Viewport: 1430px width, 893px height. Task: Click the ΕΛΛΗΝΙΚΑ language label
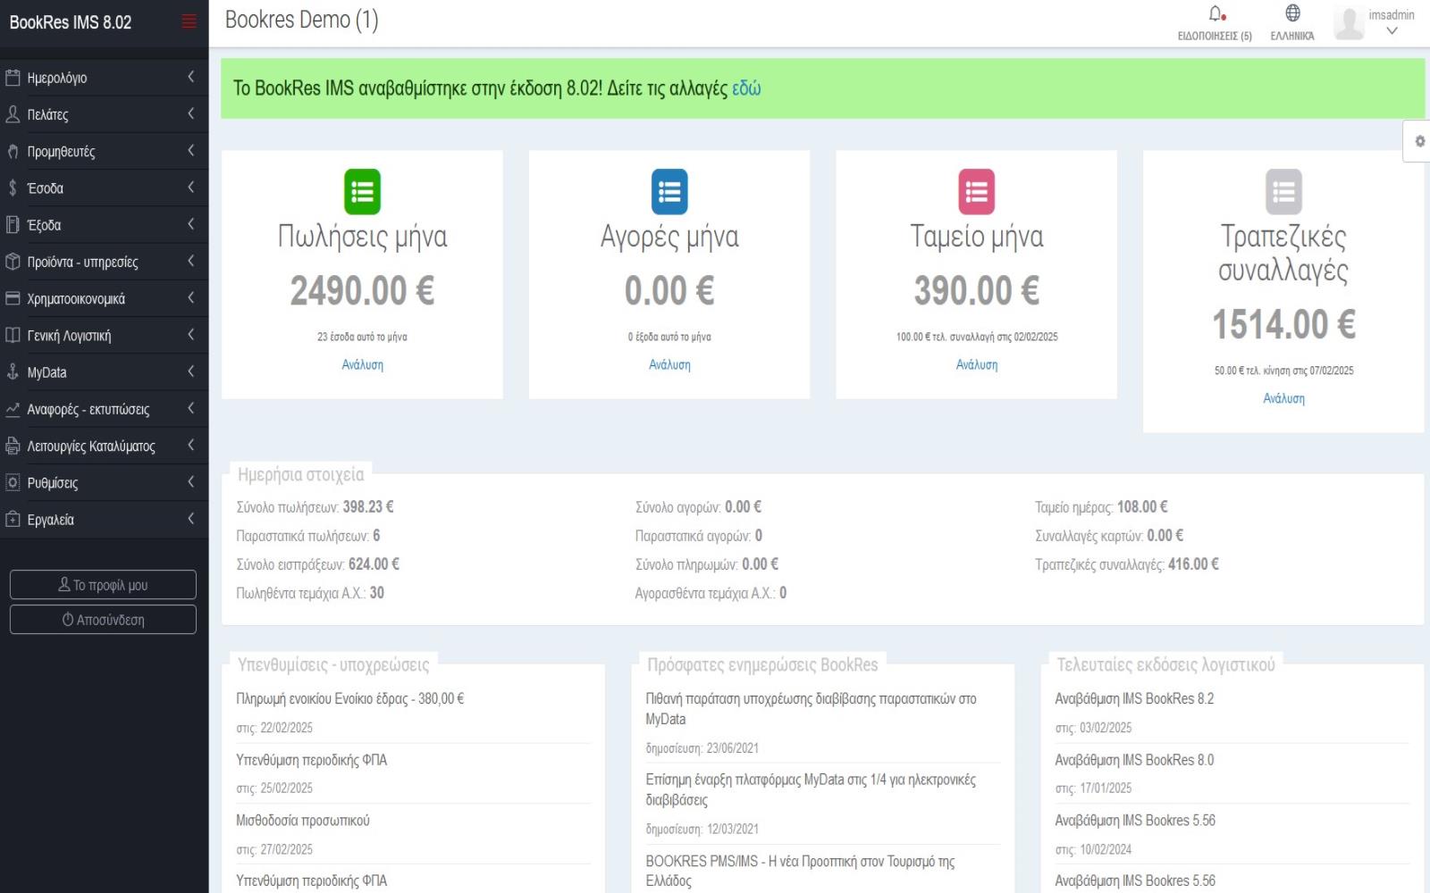point(1292,36)
